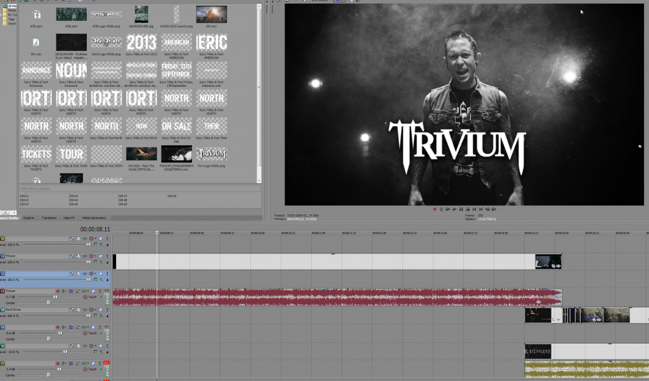Adjust Center pan slider on Trivium audio track
The width and height of the screenshot is (649, 381).
pyautogui.click(x=49, y=303)
